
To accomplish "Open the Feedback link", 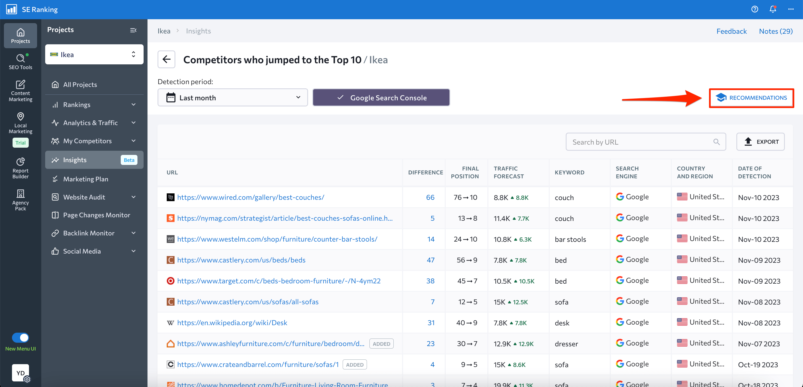I will point(731,31).
